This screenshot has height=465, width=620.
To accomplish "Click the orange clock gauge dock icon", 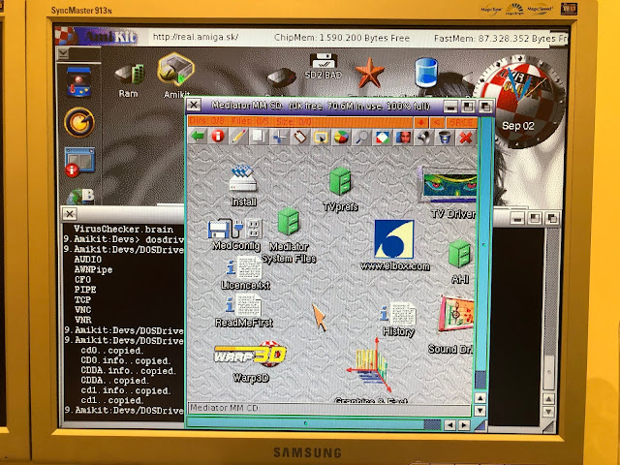I will (79, 122).
